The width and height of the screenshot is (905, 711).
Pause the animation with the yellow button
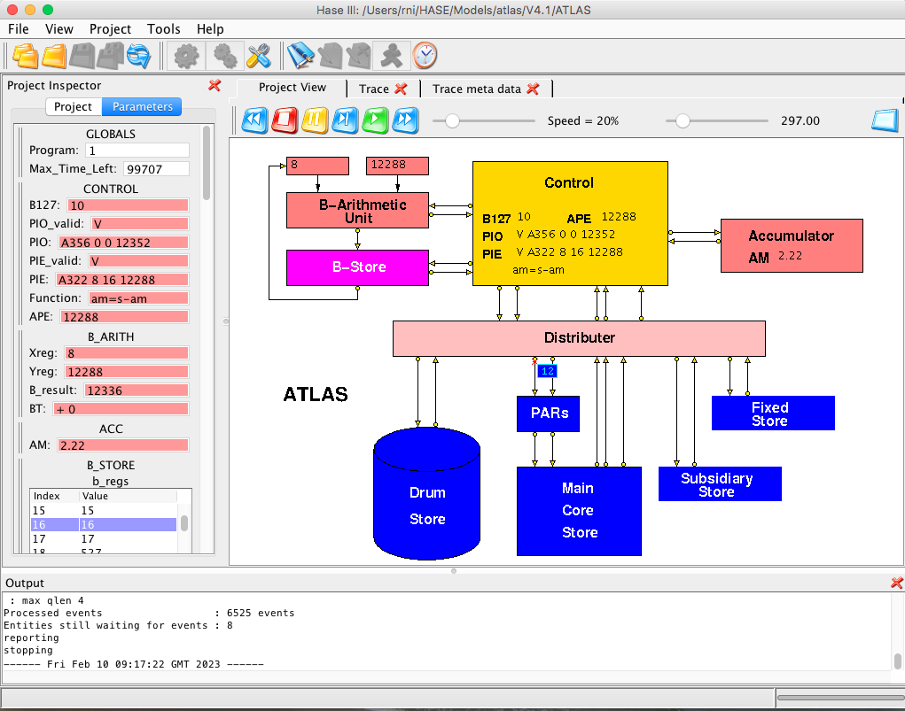[315, 120]
